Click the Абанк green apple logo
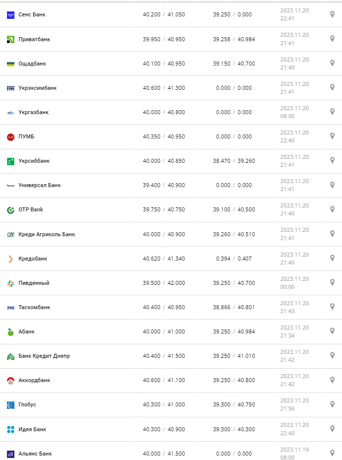 [10, 332]
